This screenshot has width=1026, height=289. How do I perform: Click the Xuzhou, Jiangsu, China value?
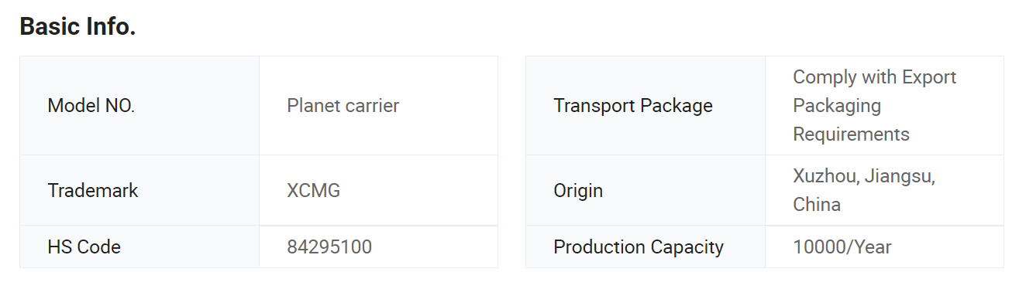point(864,191)
